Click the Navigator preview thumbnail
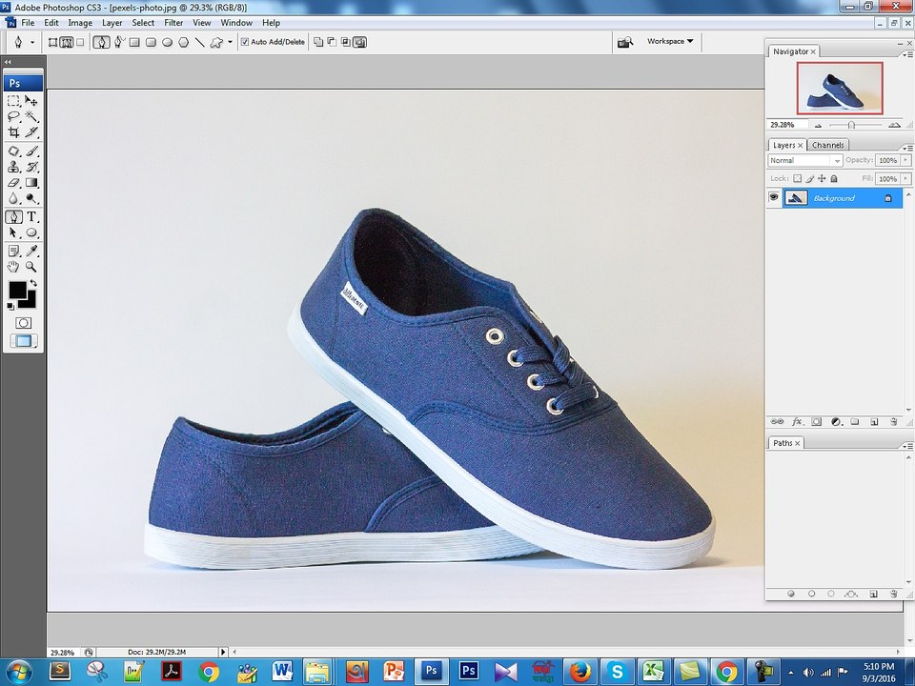The image size is (915, 686). click(x=840, y=88)
